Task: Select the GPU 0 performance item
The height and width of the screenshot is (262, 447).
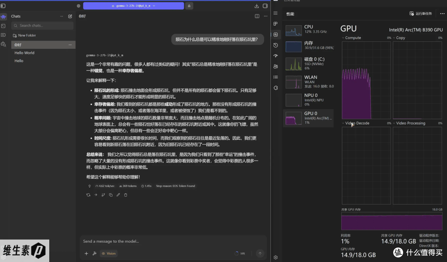Action: pos(309,118)
